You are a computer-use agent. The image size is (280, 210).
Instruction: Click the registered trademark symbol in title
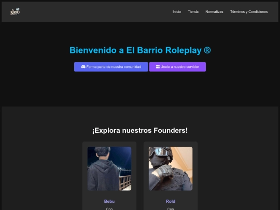pos(207,50)
